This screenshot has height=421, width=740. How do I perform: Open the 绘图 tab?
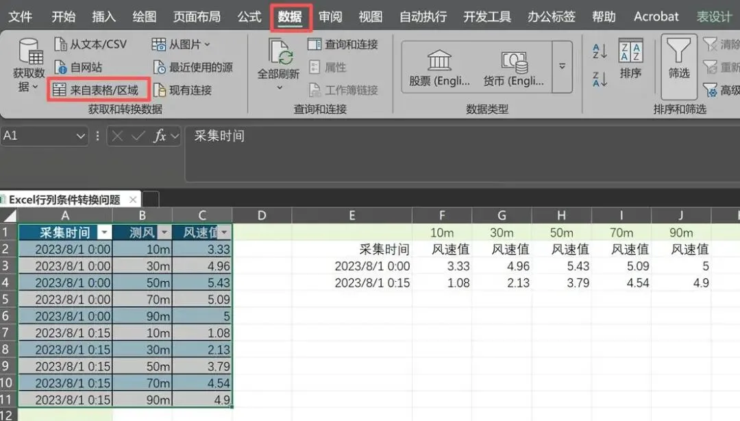click(145, 16)
